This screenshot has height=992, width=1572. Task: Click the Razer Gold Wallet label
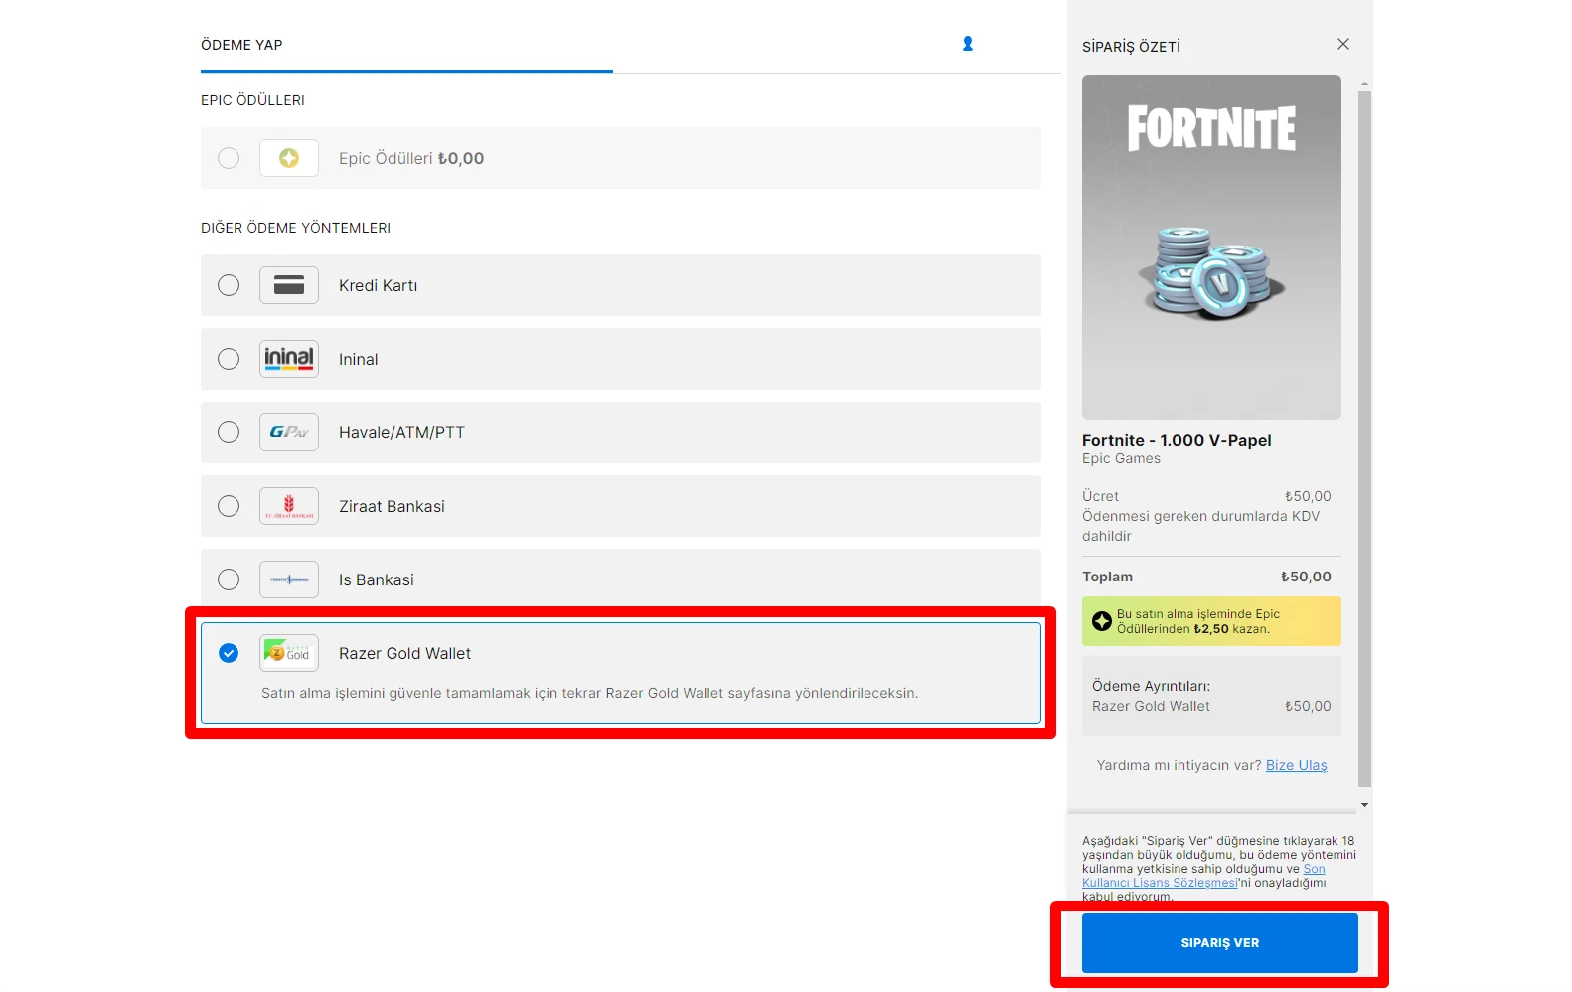point(404,653)
